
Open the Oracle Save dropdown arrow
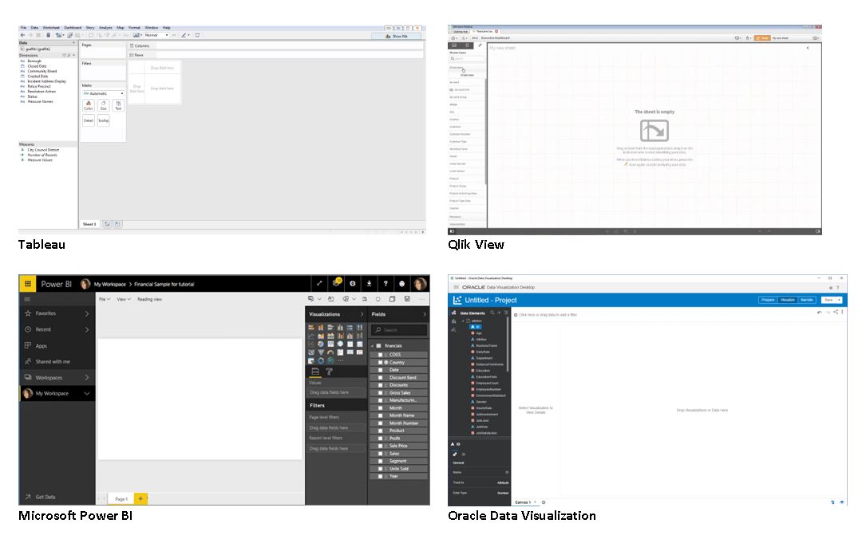[839, 300]
